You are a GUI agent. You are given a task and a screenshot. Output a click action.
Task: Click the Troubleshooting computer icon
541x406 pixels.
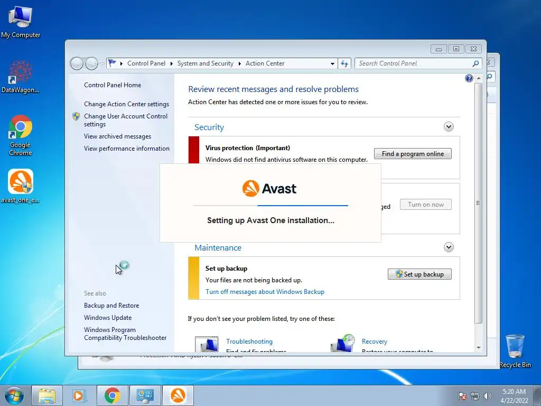[207, 344]
